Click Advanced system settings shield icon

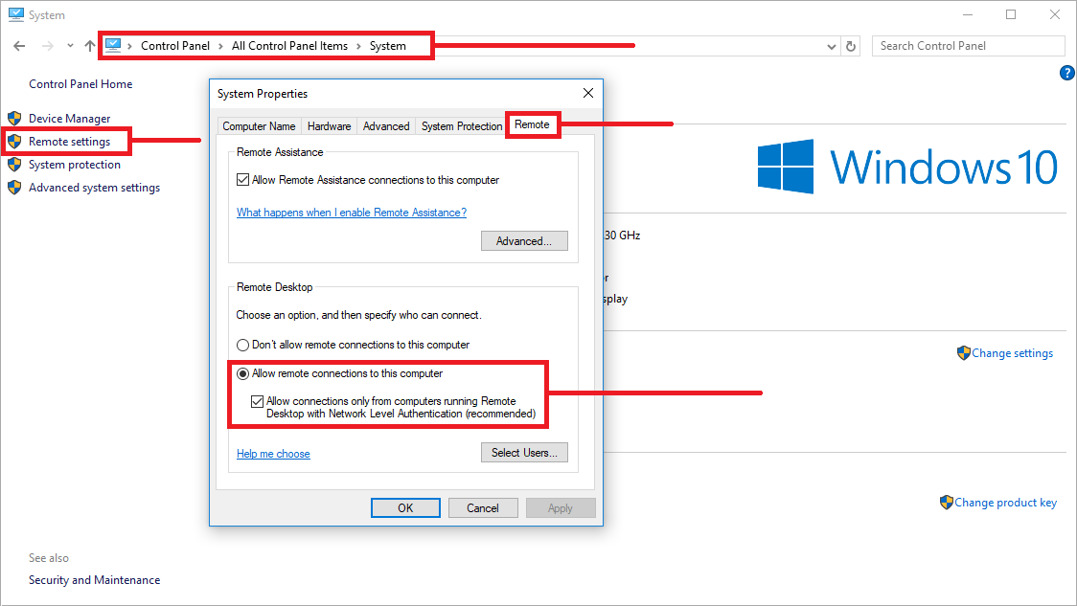pos(14,188)
